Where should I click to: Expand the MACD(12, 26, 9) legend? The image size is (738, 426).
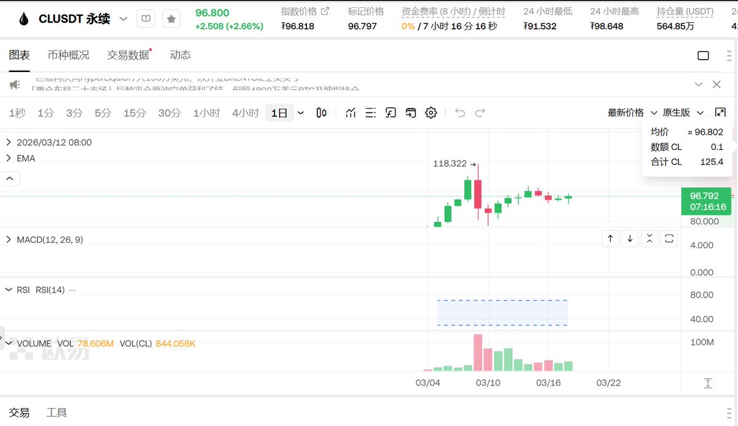point(9,239)
